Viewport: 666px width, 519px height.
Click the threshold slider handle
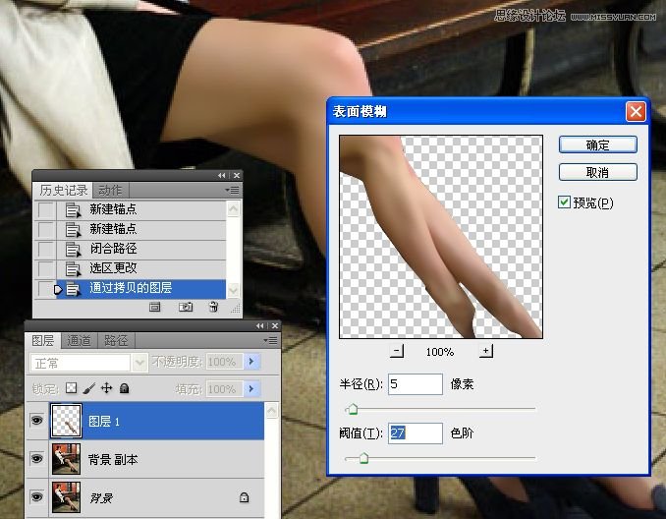coord(363,458)
